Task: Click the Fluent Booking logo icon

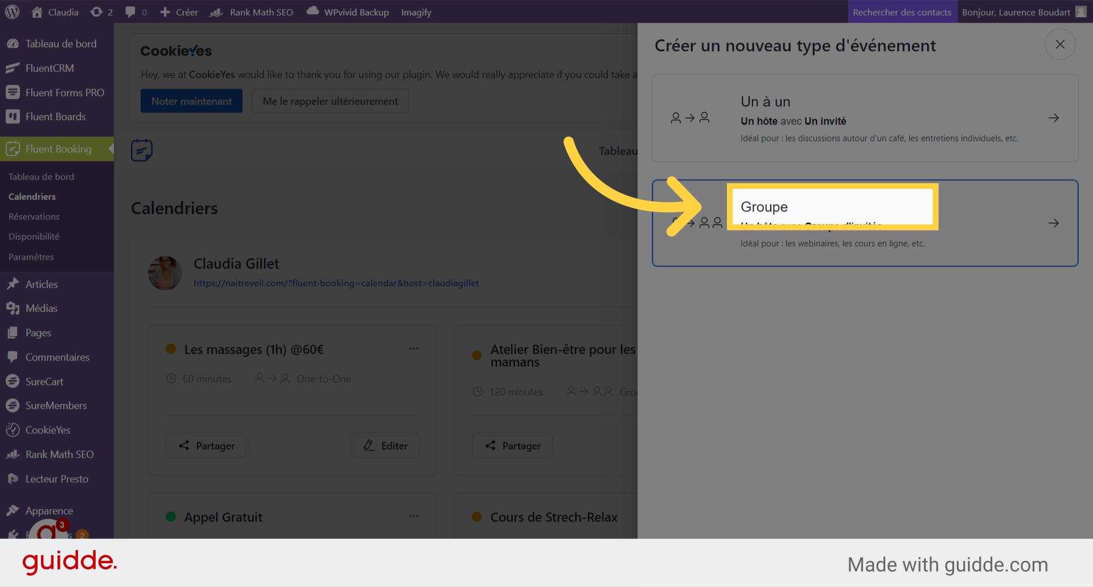Action: point(142,151)
